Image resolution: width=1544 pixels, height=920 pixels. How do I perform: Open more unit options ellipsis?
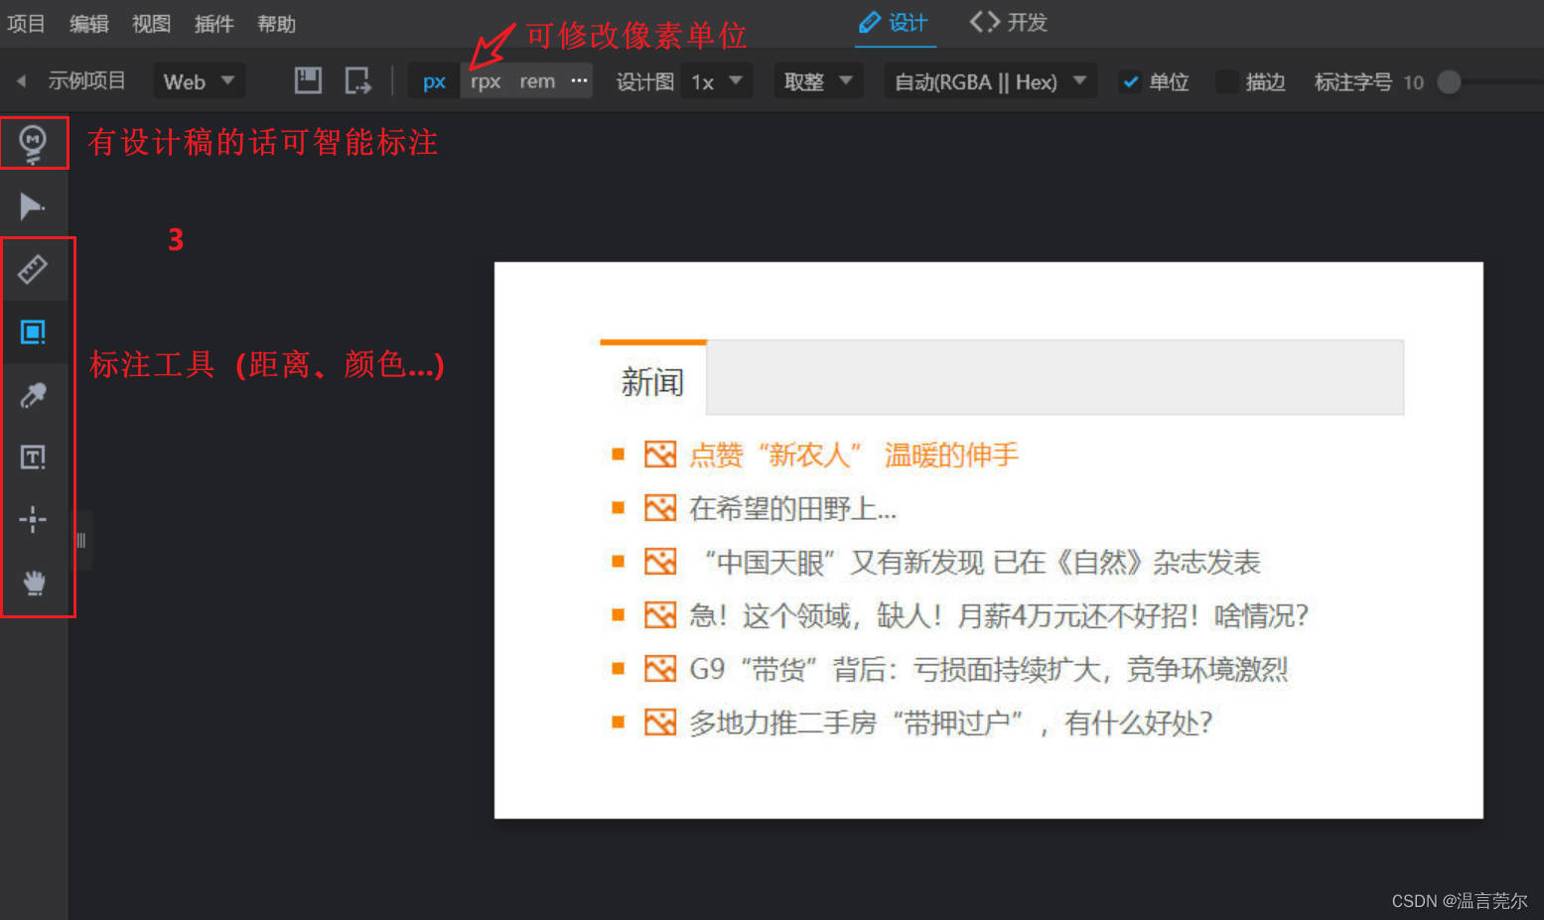[x=579, y=80]
